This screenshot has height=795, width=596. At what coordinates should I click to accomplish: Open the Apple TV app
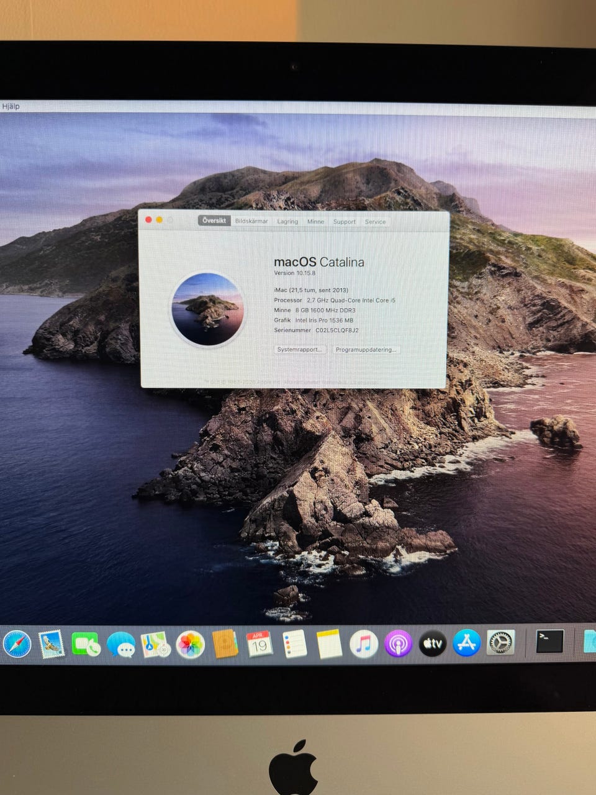click(x=433, y=644)
